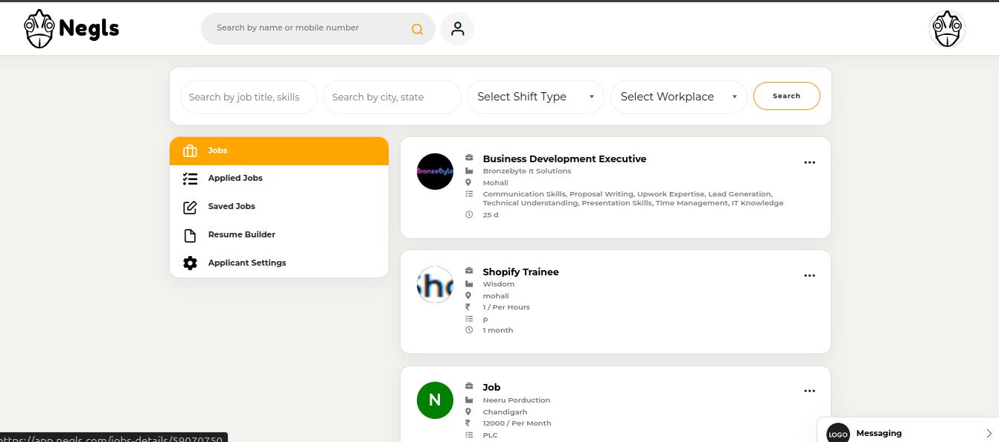
Task: Expand the Select Workplace dropdown
Action: (678, 97)
